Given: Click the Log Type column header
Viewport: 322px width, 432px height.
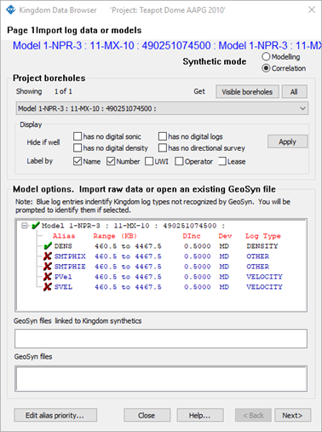Looking at the screenshot, I should 263,236.
